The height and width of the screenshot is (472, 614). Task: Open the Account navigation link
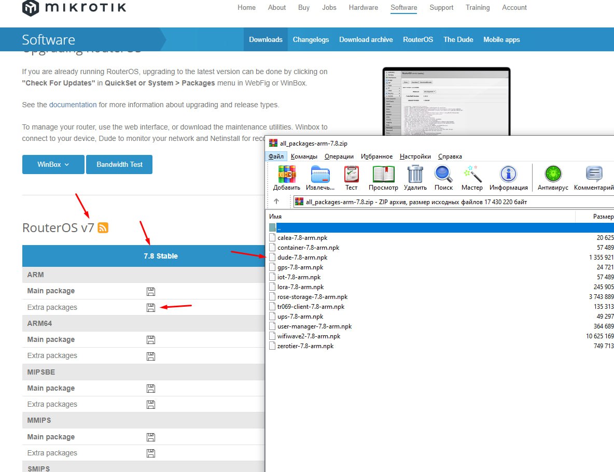pyautogui.click(x=514, y=7)
